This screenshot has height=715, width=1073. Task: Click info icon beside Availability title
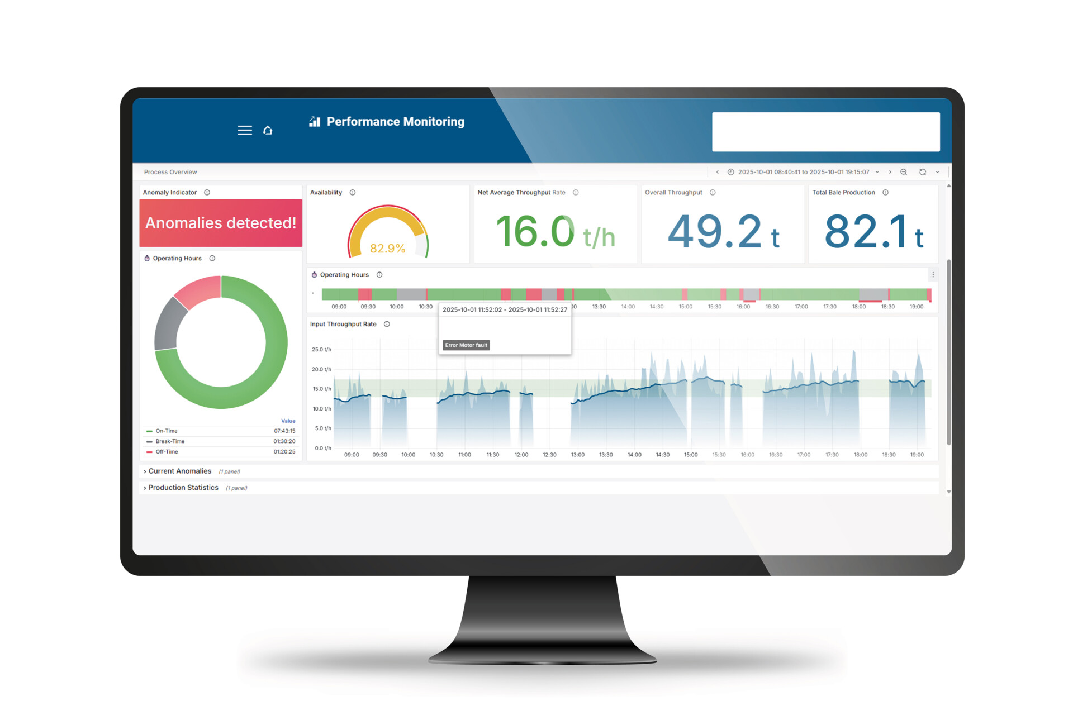(x=353, y=192)
